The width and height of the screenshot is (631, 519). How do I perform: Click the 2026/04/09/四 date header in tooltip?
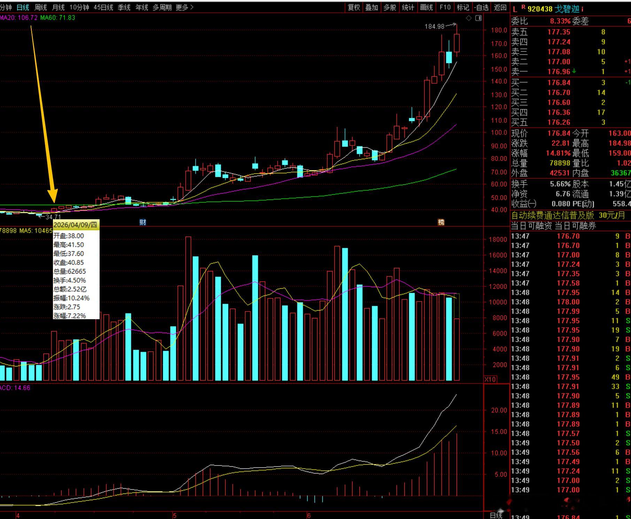[x=76, y=225]
